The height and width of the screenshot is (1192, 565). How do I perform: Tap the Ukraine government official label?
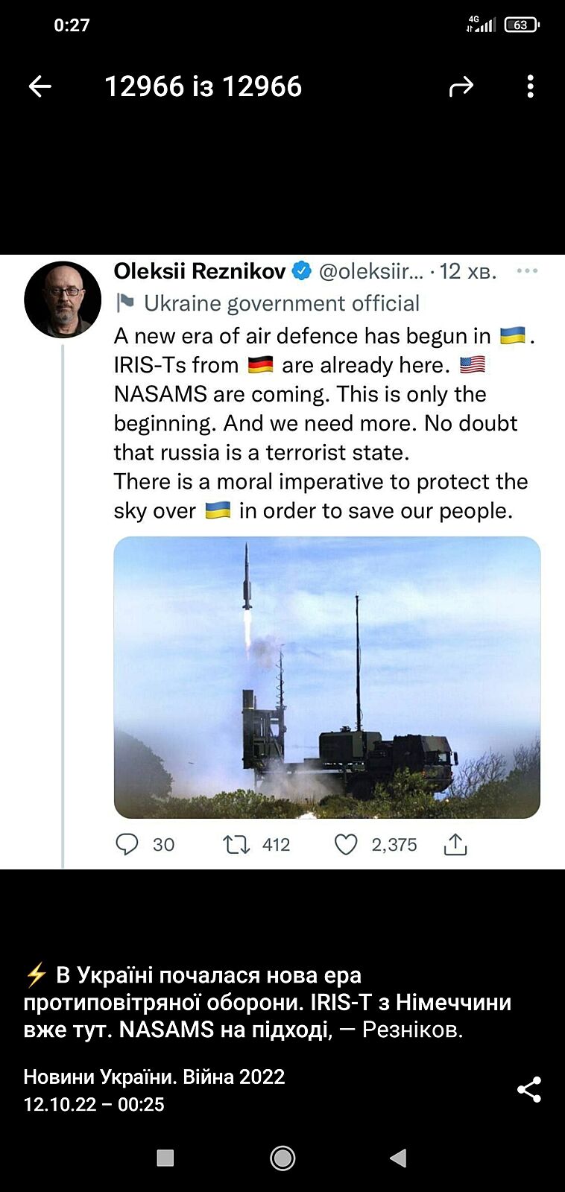[x=281, y=303]
